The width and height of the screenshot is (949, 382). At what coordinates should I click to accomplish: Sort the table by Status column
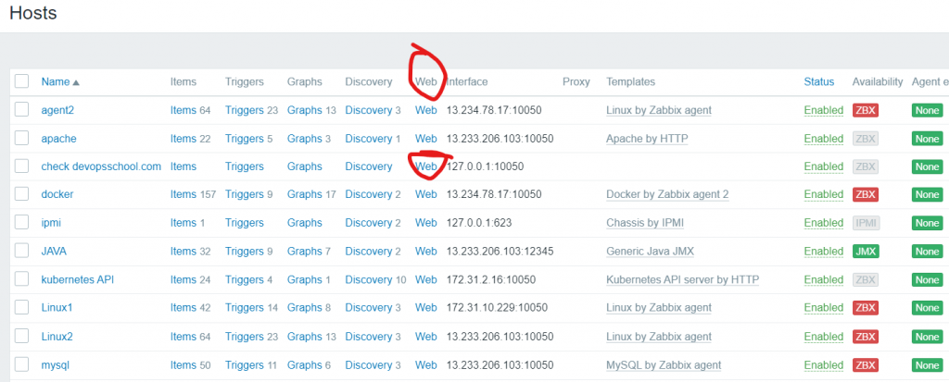tap(818, 81)
